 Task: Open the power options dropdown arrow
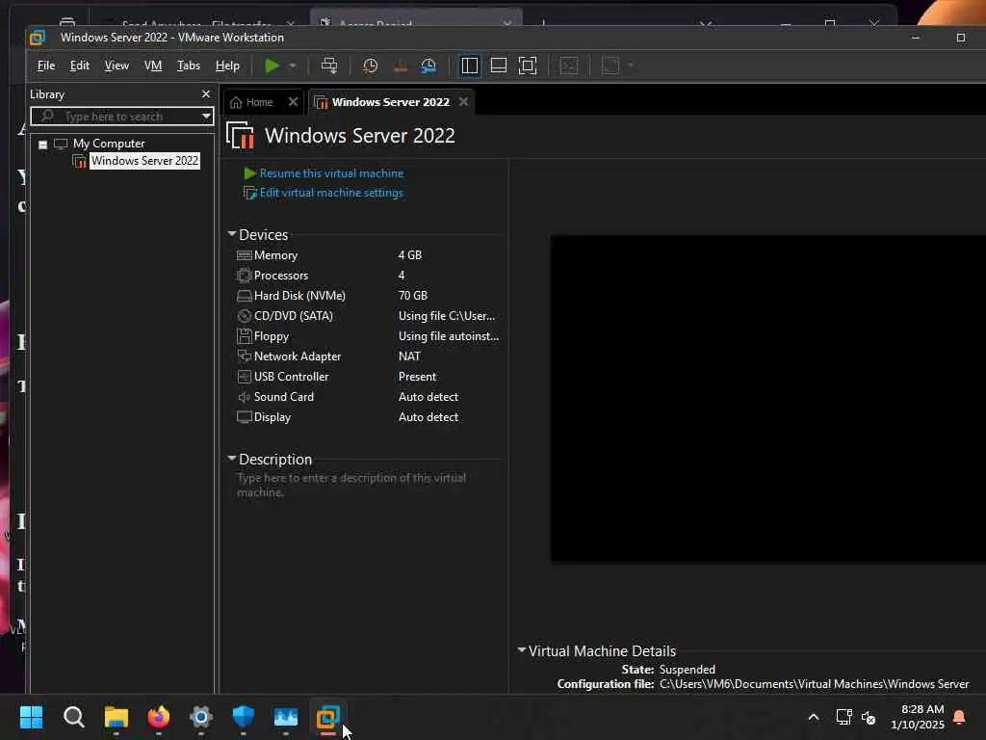point(293,66)
